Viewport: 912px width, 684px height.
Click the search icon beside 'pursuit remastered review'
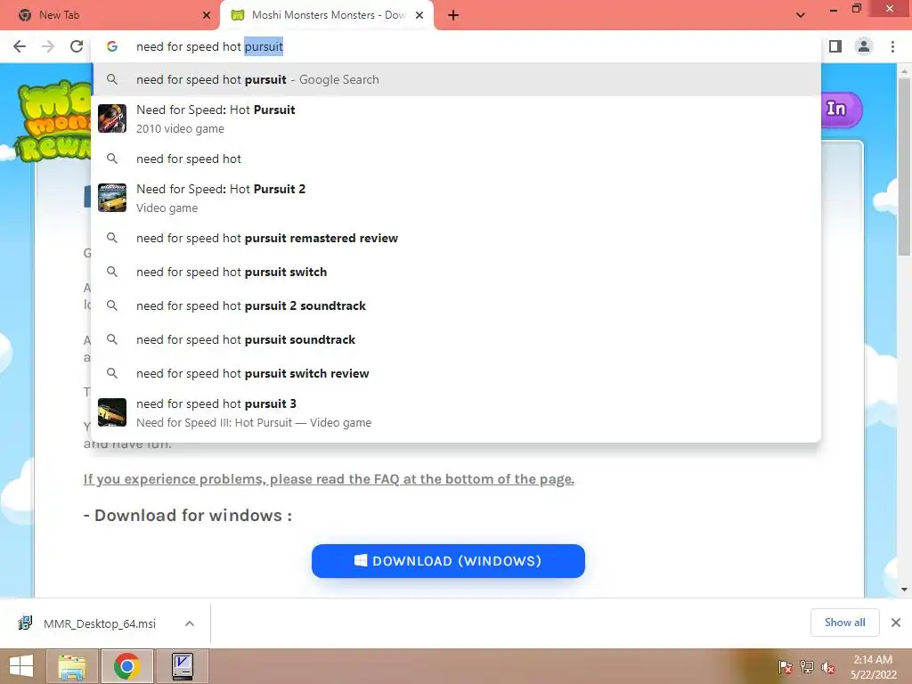[112, 238]
